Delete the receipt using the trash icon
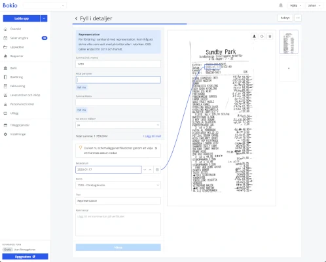This screenshot has height=262, width=326. click(270, 37)
